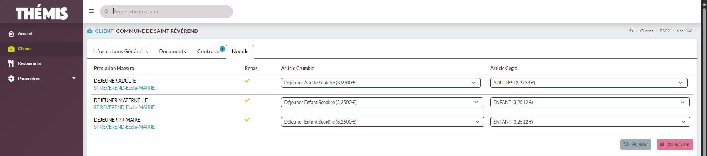Click the Repas checkmark for DEJEUNER ADULTE
The image size is (707, 156).
[247, 81]
